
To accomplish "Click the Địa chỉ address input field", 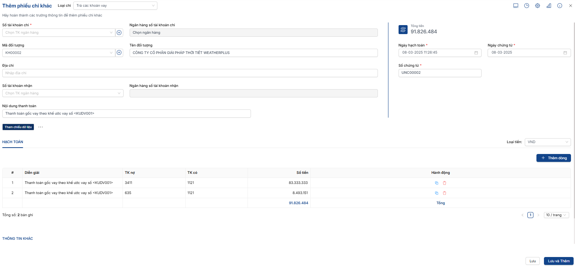I will click(x=190, y=73).
